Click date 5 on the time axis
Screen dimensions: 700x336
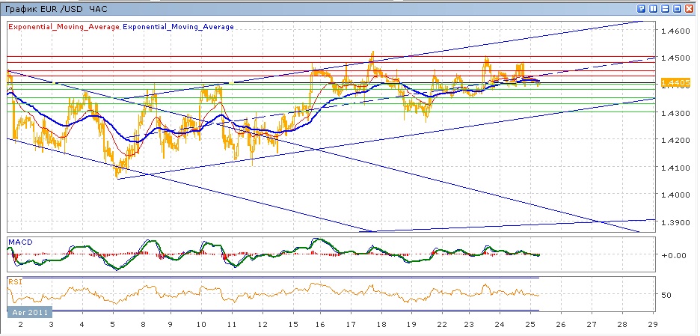(111, 324)
